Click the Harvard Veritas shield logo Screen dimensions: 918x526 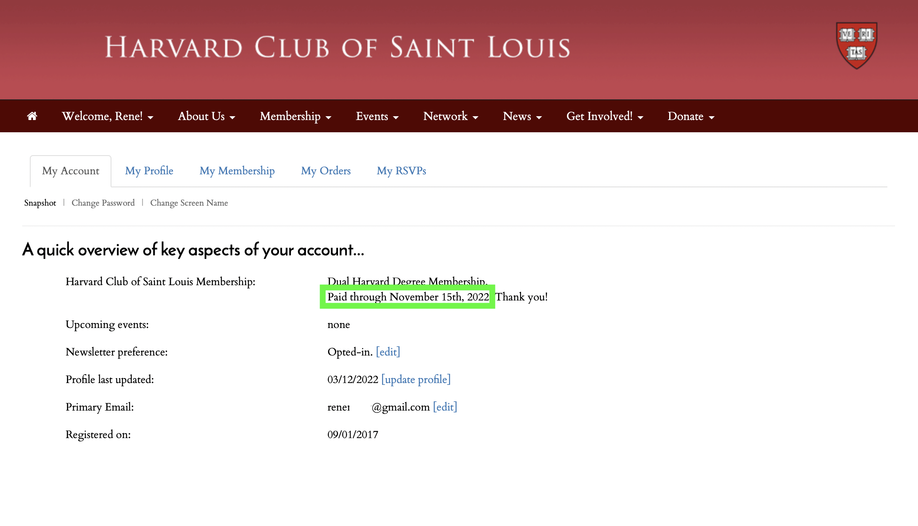856,45
